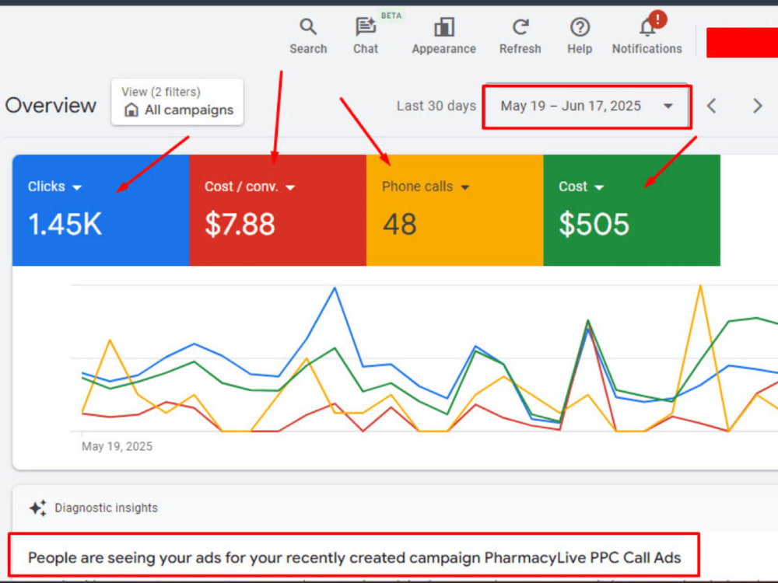Change the Phone calls metric dropdown
The height and width of the screenshot is (583, 778).
click(426, 187)
